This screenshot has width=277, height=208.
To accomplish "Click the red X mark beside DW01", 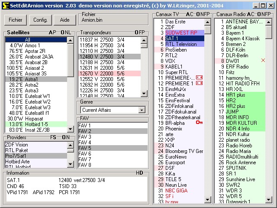I will pos(263,61).
